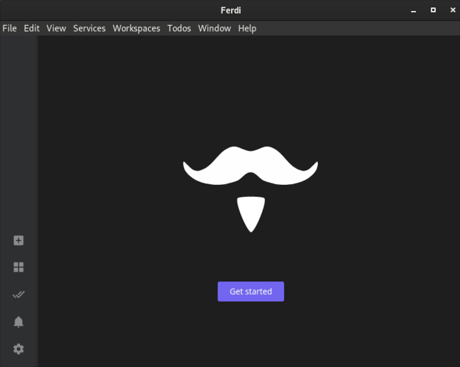Minimize the Ferdi window
This screenshot has width=460, height=367.
(x=413, y=10)
